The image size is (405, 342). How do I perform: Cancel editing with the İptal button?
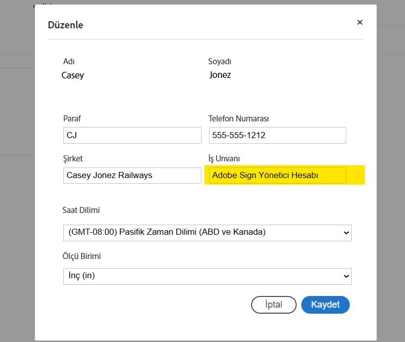point(273,305)
